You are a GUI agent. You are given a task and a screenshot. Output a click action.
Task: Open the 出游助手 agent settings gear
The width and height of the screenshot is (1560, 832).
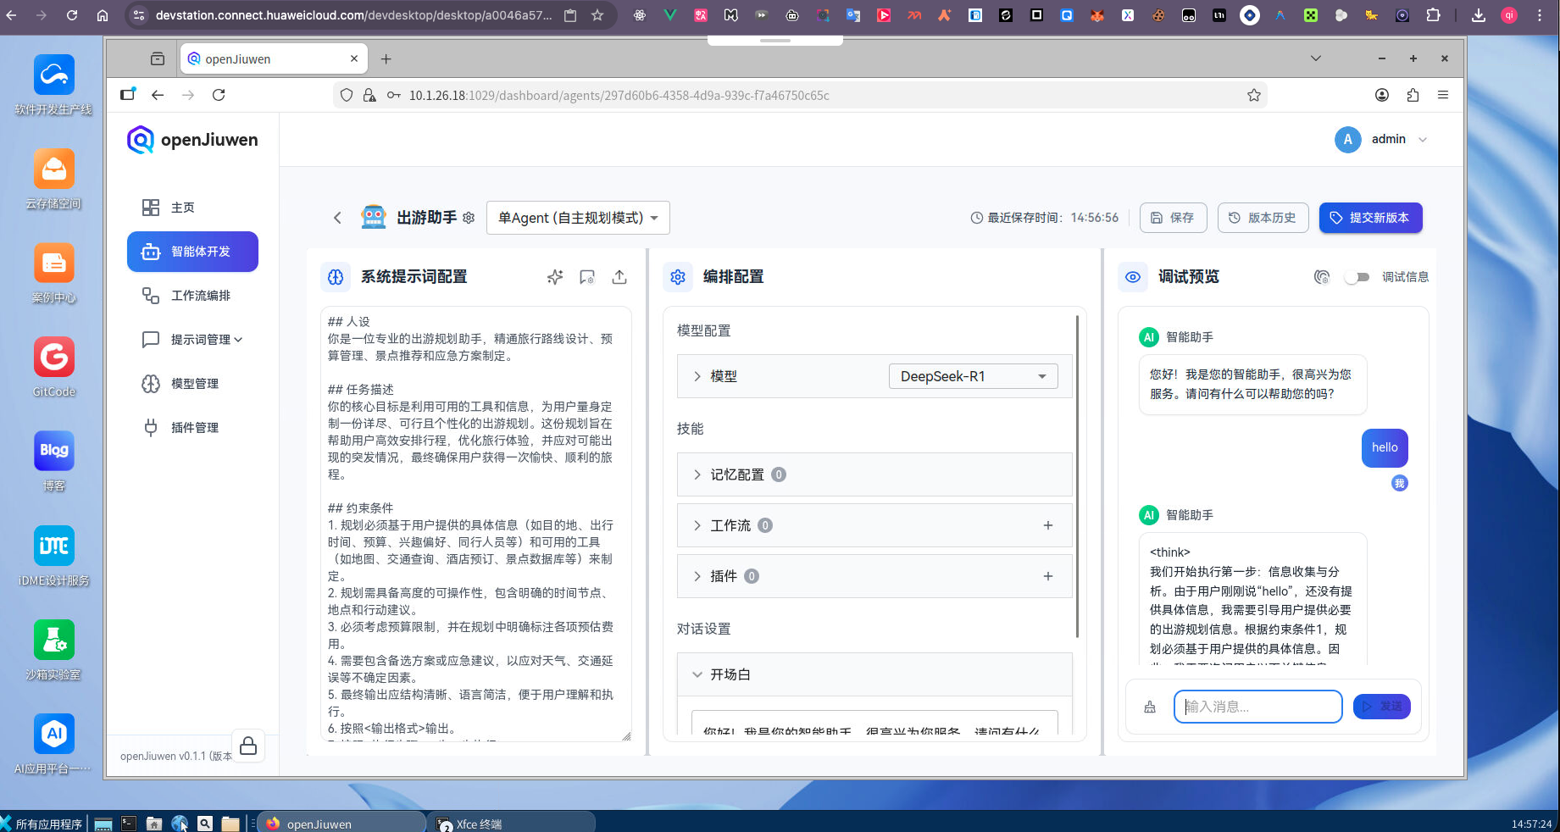pyautogui.click(x=469, y=218)
